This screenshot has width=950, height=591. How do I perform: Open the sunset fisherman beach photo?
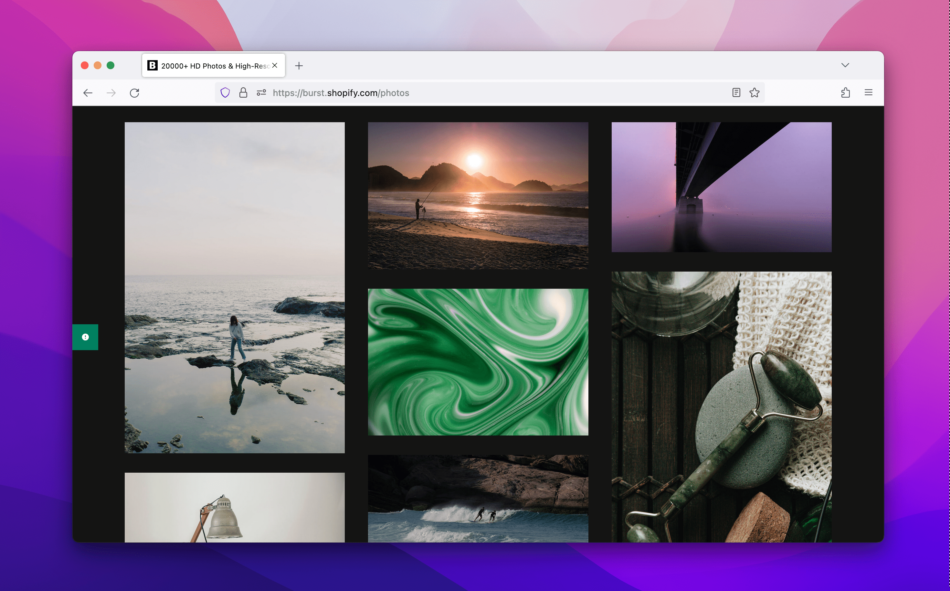coord(478,195)
